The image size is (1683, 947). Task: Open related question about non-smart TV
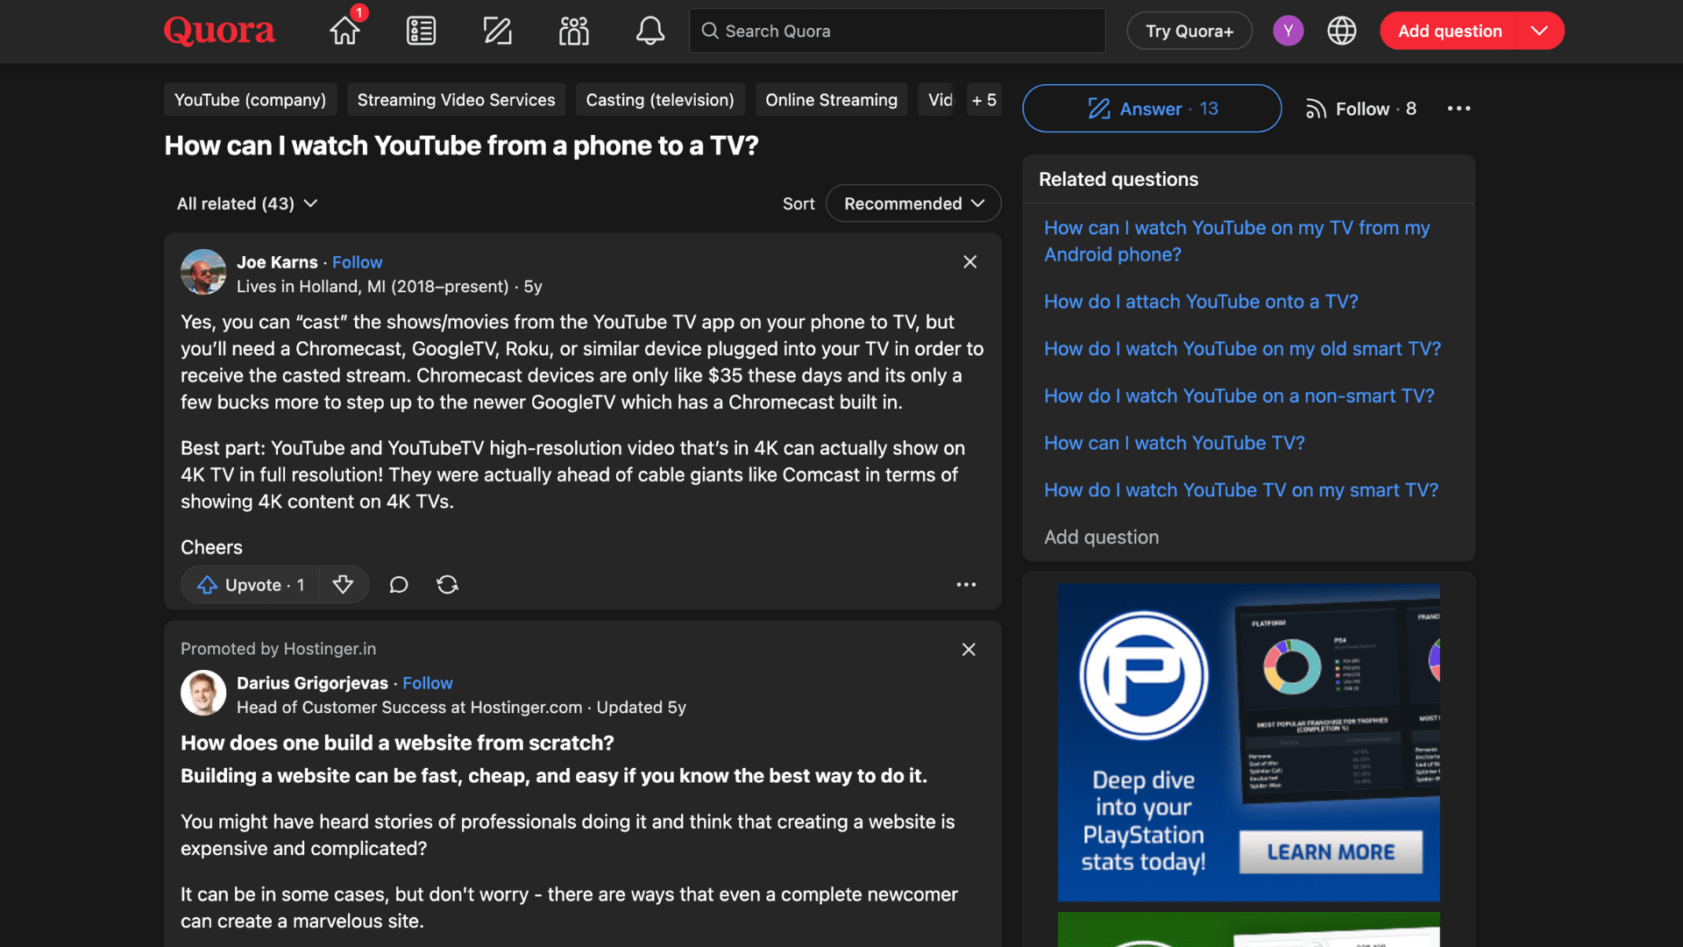[1239, 396]
